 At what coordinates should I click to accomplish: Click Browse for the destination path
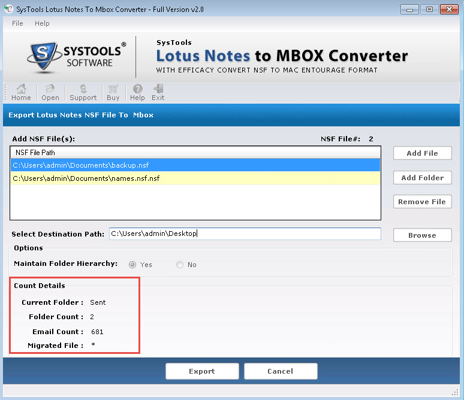coord(422,235)
